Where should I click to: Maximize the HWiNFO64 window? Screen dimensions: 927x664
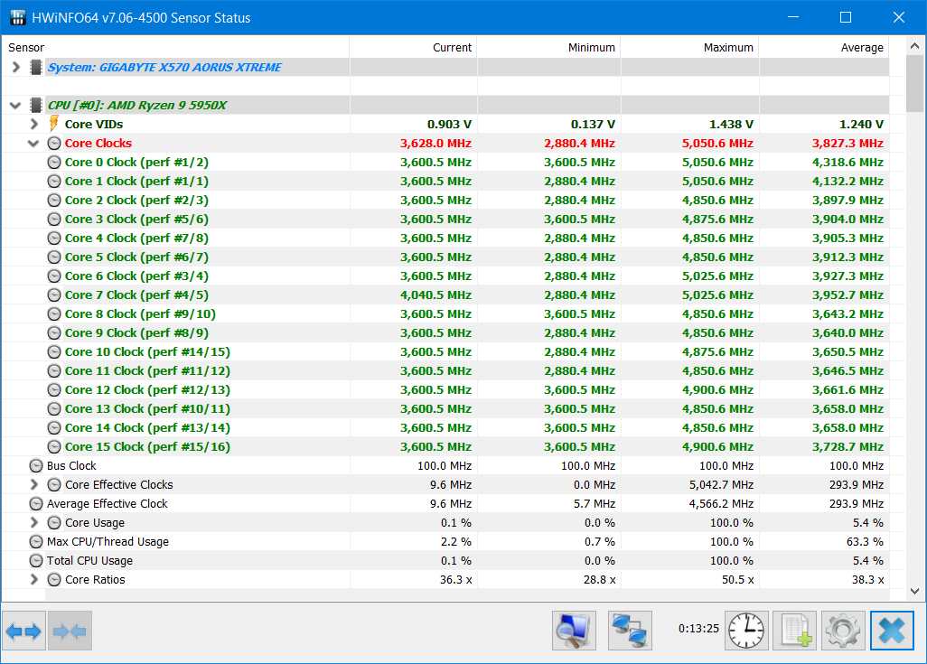point(846,18)
